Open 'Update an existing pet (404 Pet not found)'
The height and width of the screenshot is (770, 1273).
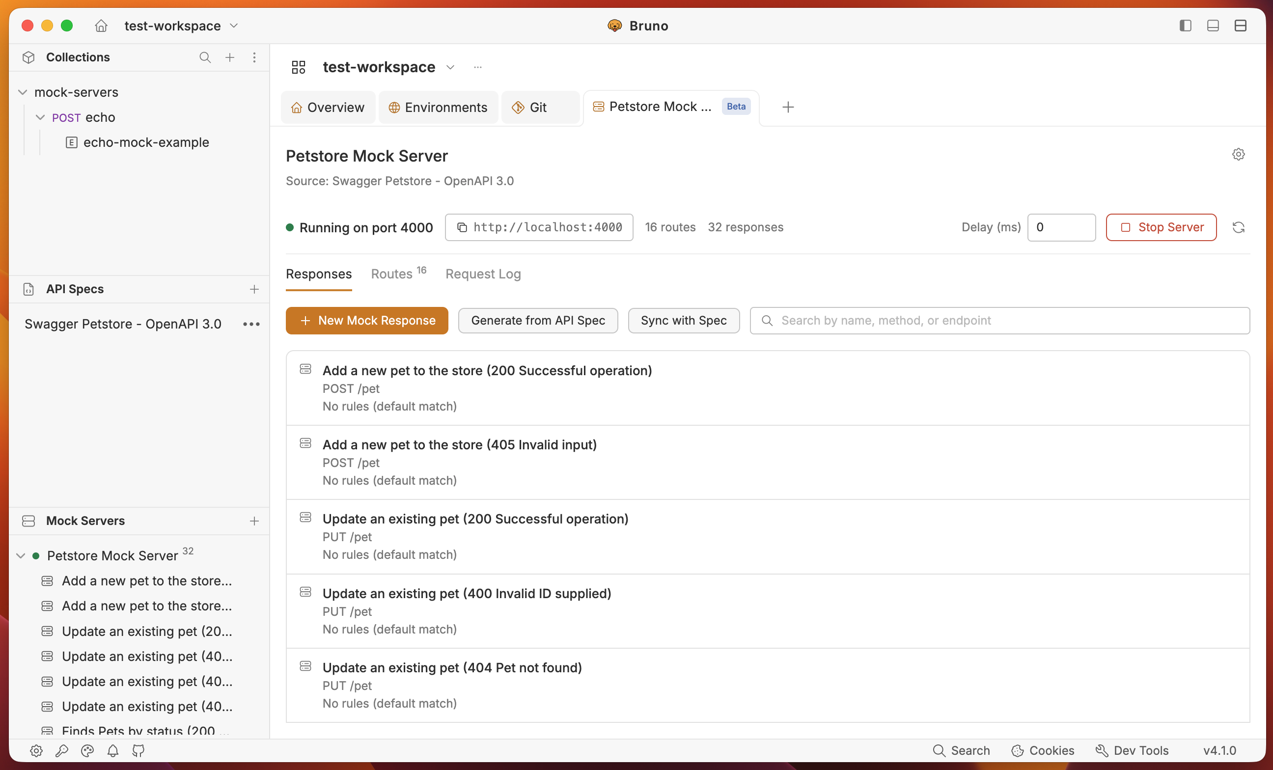click(767, 686)
